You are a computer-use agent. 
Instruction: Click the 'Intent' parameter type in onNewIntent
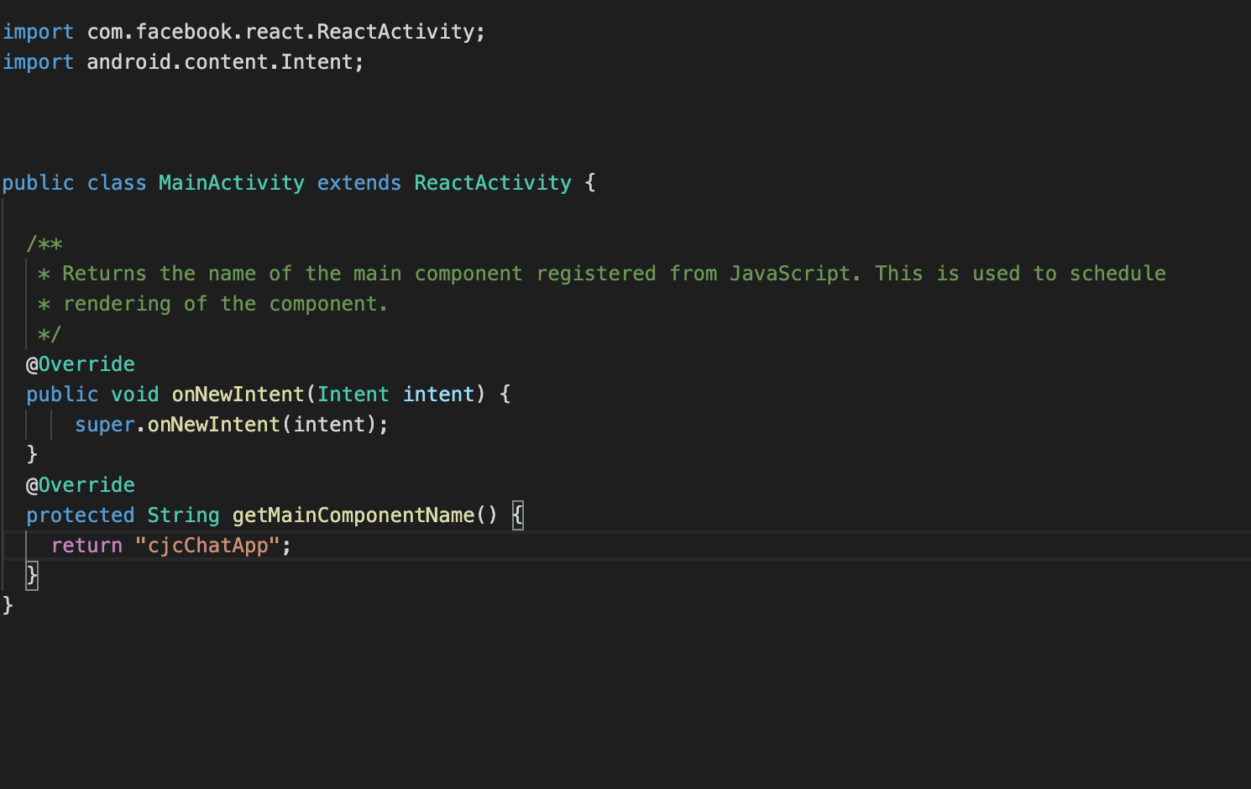[x=353, y=394]
